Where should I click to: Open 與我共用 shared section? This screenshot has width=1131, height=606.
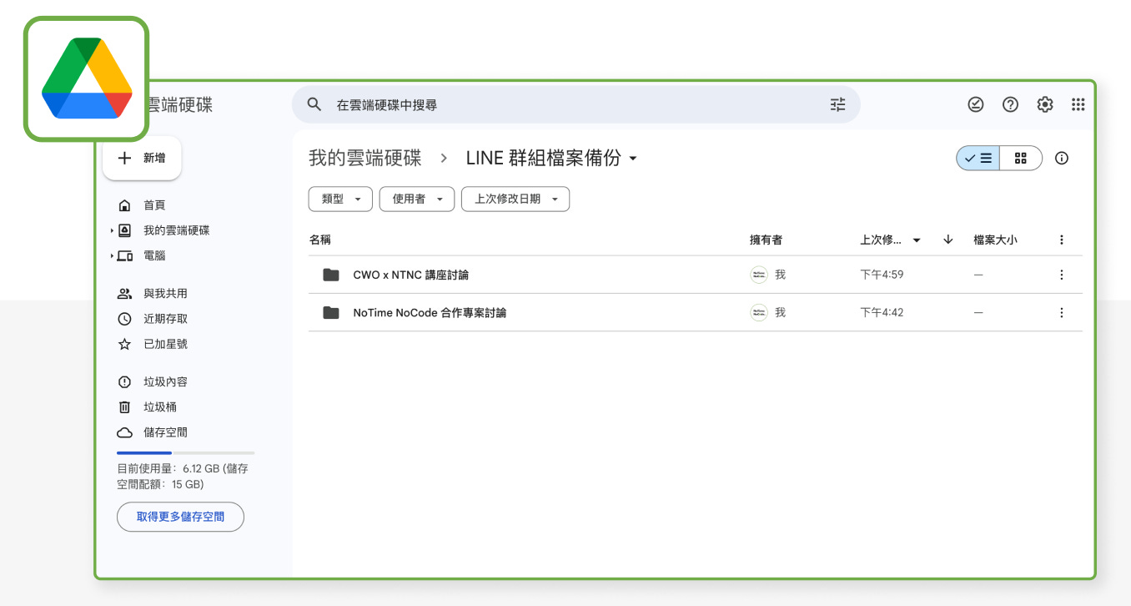[165, 294]
